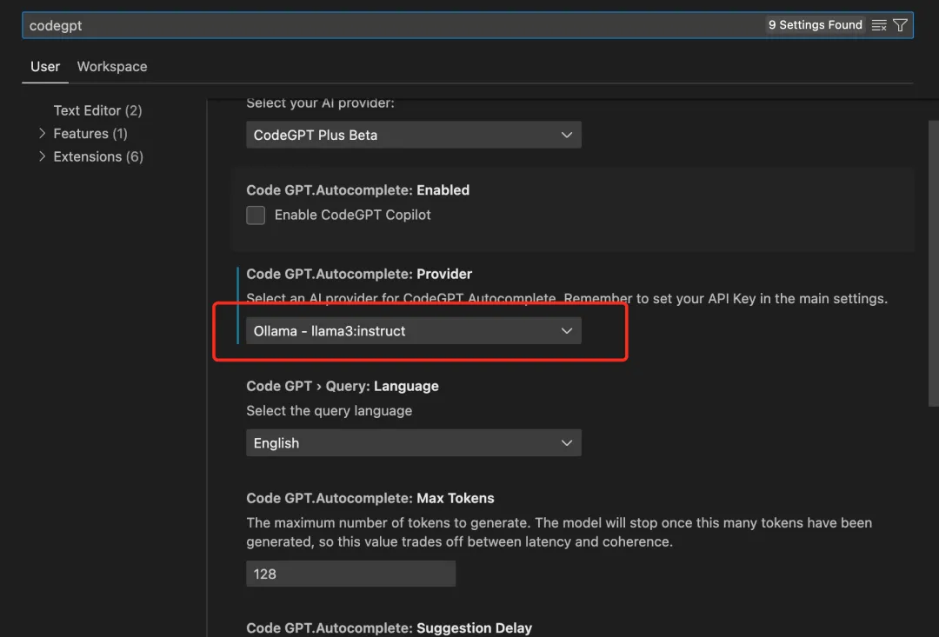Open Autocomplete Provider dropdown showing Ollama llama3:instruct

(x=413, y=330)
